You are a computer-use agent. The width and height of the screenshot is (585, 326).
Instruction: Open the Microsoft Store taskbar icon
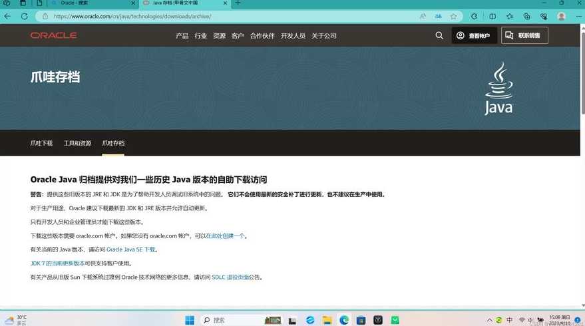pos(361,320)
